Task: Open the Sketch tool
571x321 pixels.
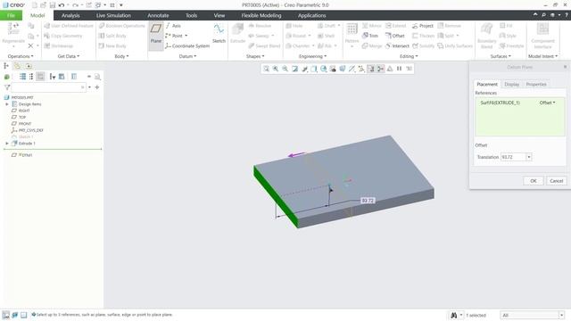Action: pos(219,34)
